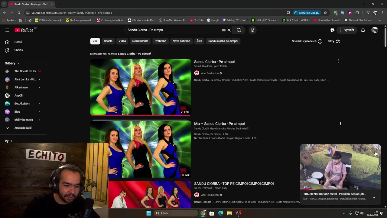
Task: Open the YouTube guide hamburger menu
Action: point(7,30)
